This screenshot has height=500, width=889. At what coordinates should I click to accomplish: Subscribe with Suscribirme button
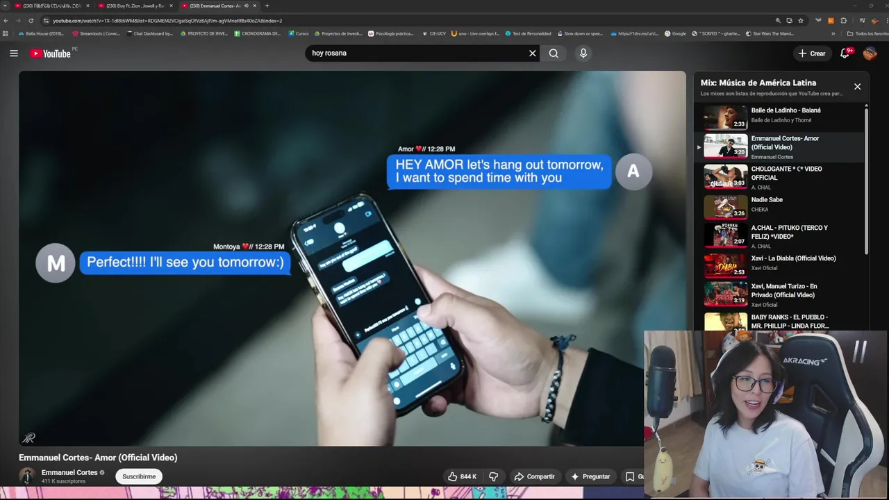click(139, 476)
